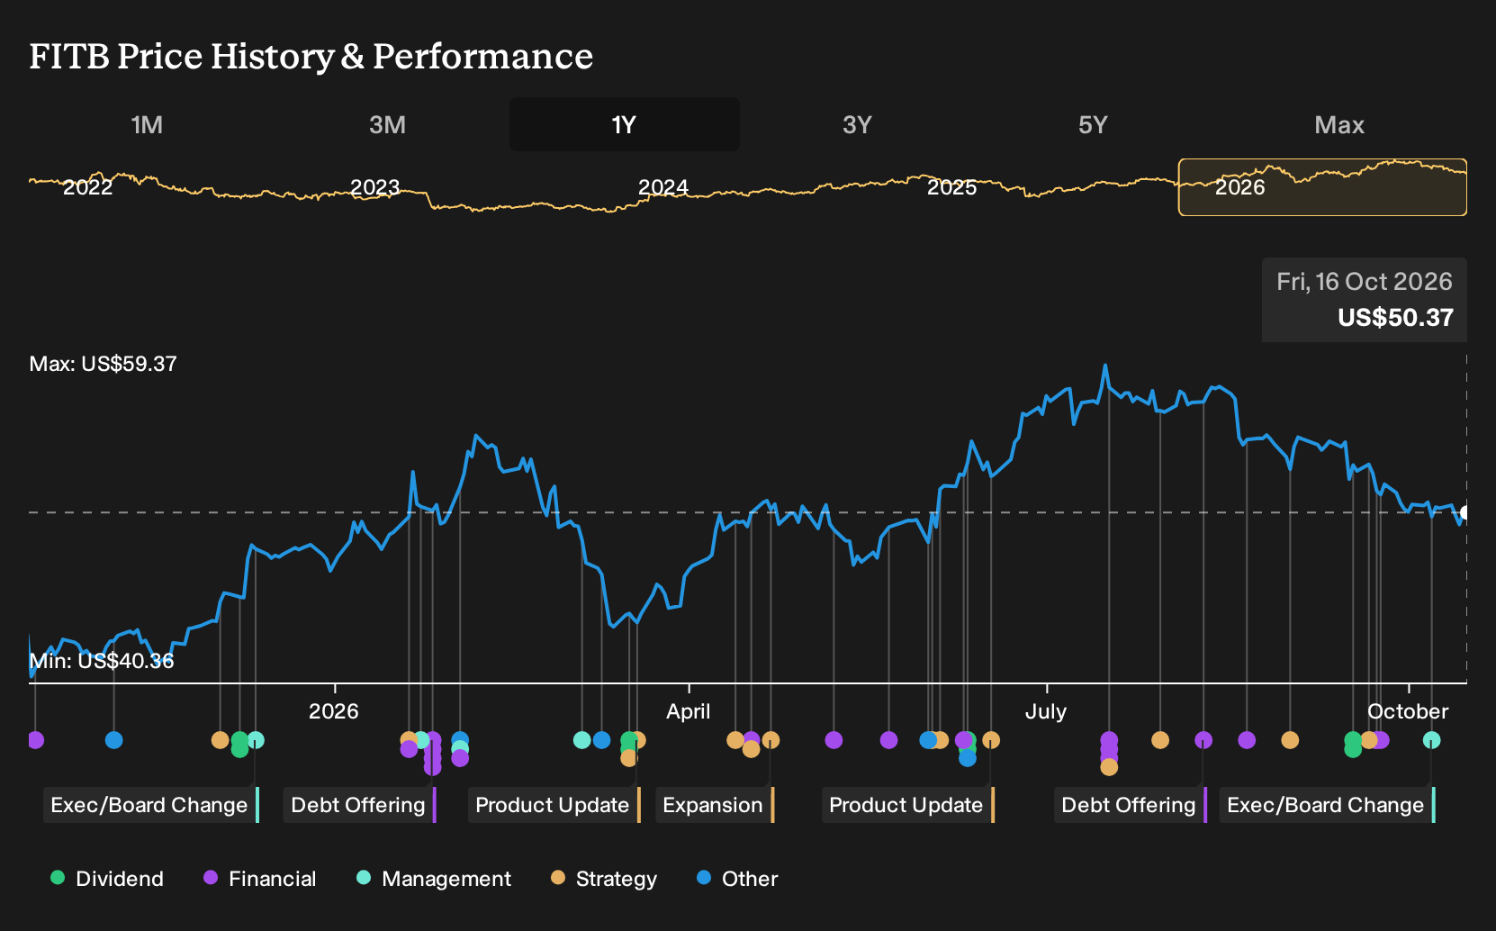
Task: Open the Product Update label left of Expansion
Action: [554, 805]
